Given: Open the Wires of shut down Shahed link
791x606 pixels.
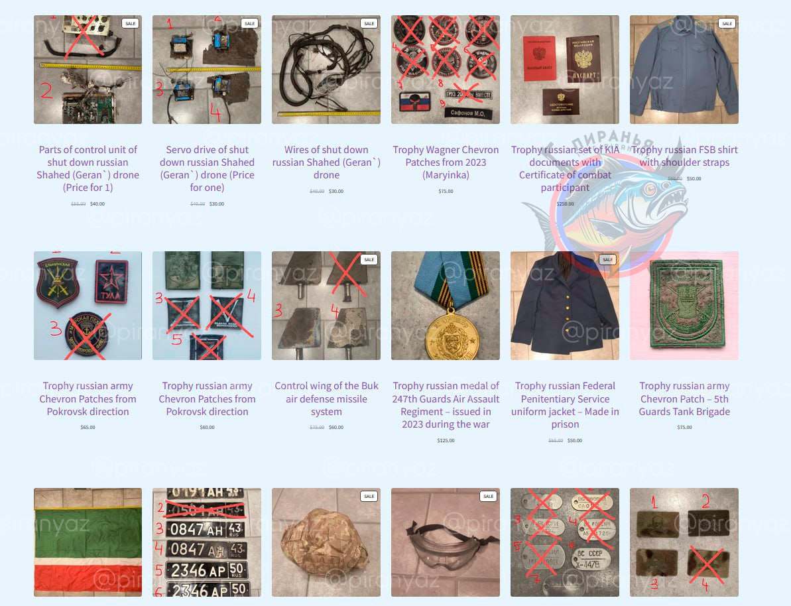Looking at the screenshot, I should point(326,162).
